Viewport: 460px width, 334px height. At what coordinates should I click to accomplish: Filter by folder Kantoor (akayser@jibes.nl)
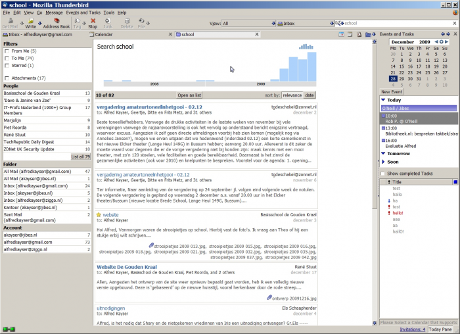pyautogui.click(x=47, y=208)
